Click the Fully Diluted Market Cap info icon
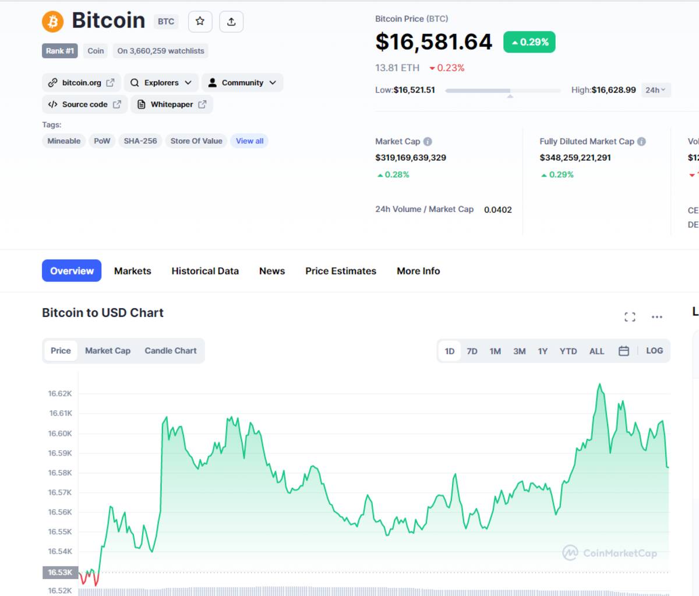This screenshot has height=596, width=699. click(641, 142)
